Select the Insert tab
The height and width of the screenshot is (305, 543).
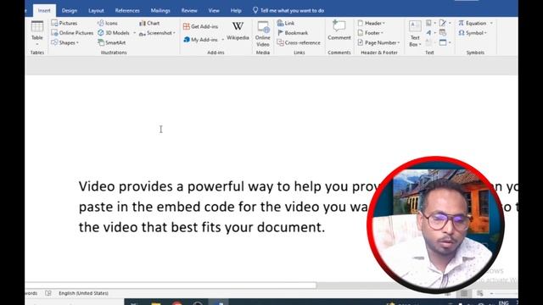coord(44,11)
